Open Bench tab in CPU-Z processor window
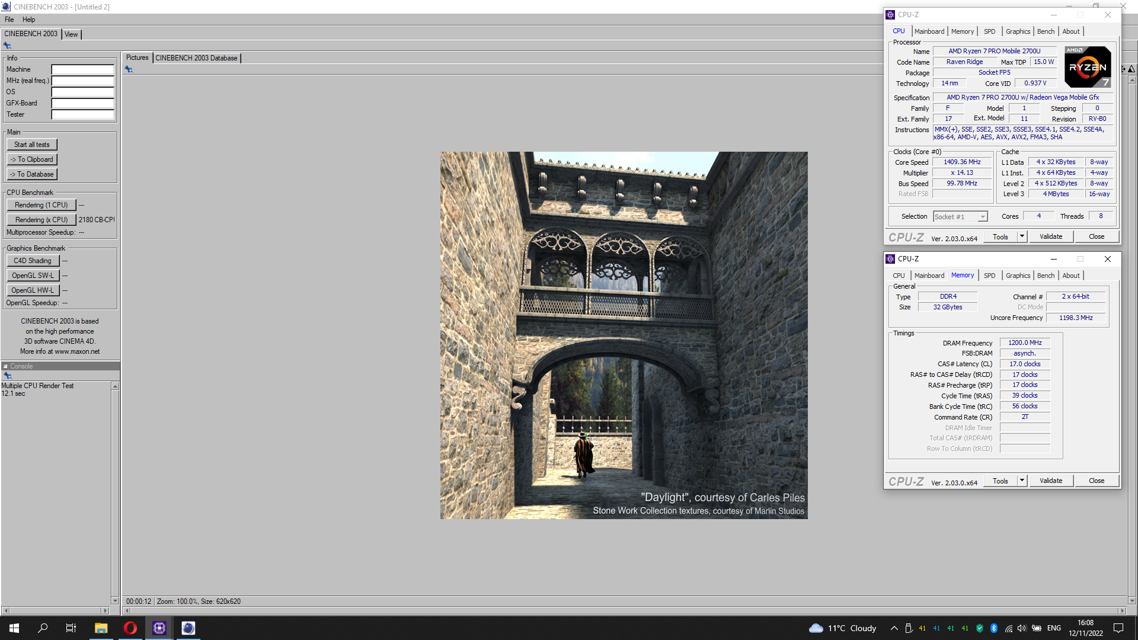Viewport: 1138px width, 640px height. pyautogui.click(x=1046, y=31)
